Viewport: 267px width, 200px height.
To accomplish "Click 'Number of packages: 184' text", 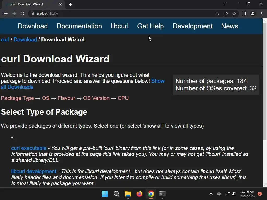I will pos(211,81).
